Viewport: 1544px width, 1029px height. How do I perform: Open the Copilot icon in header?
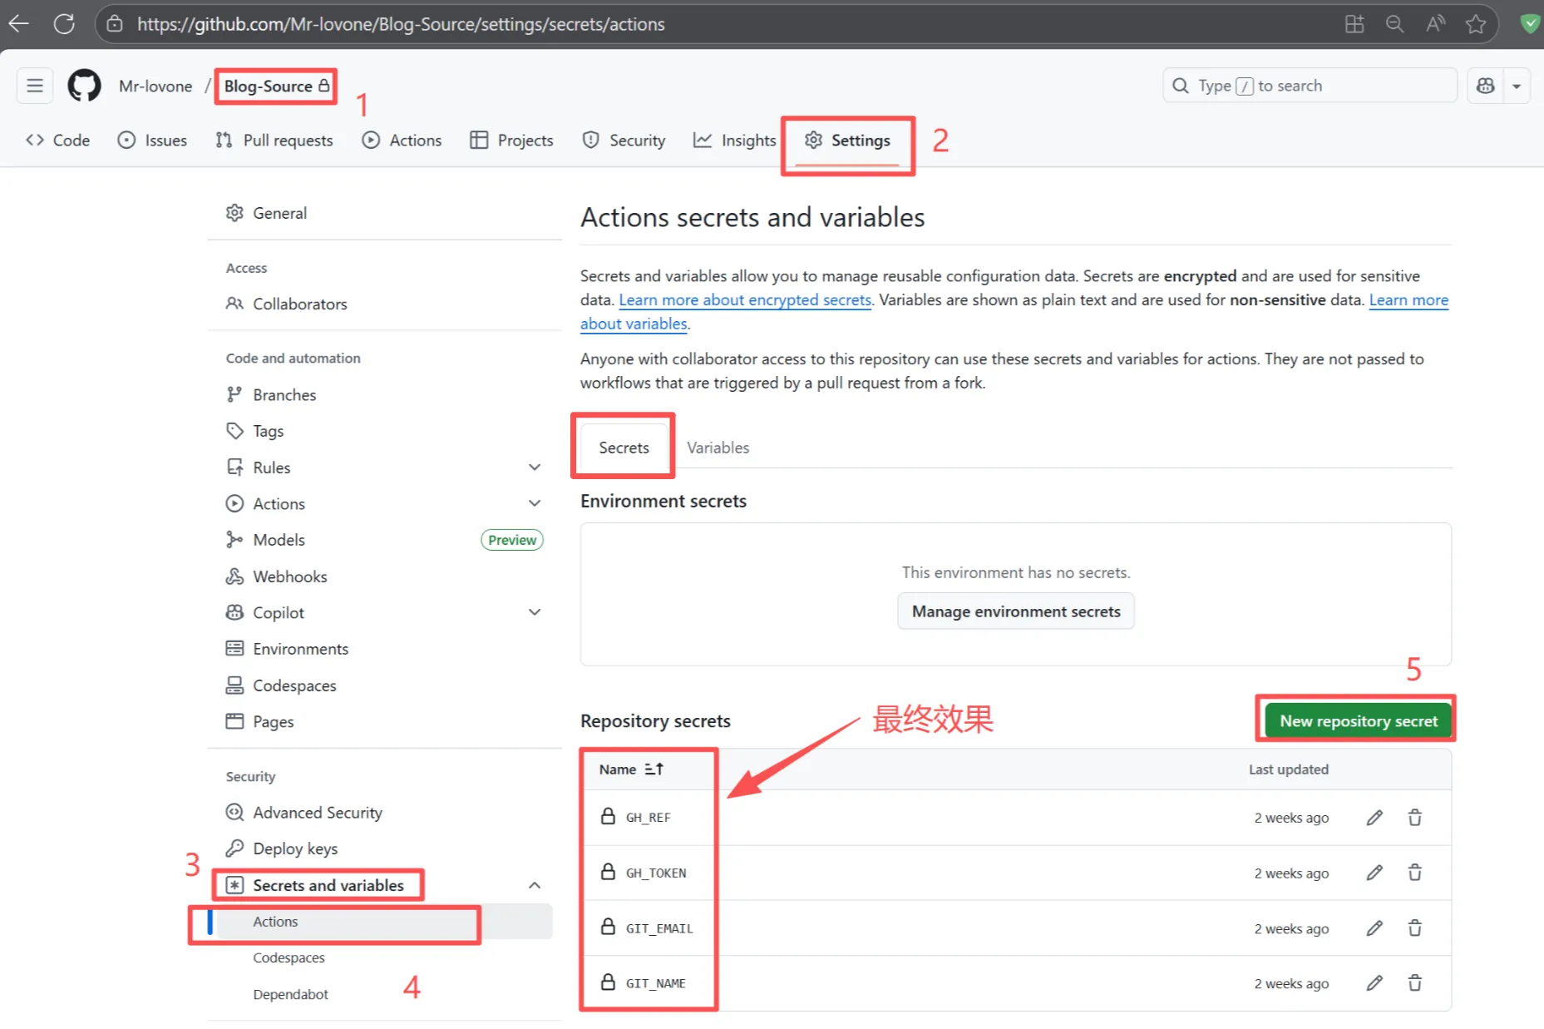click(1485, 86)
